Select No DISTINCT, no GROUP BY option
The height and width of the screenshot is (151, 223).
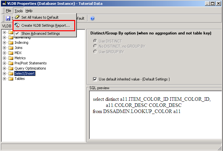coord(95,46)
